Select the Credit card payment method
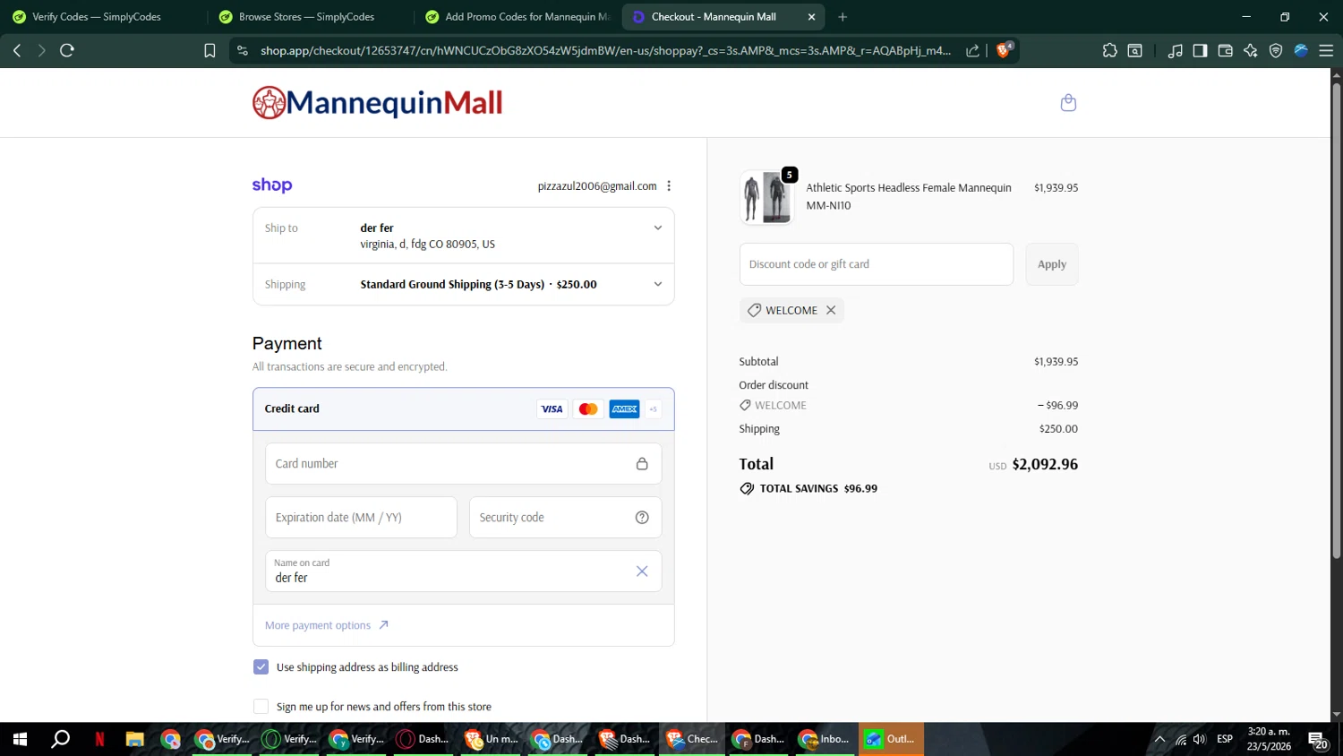The width and height of the screenshot is (1343, 756). tap(464, 409)
